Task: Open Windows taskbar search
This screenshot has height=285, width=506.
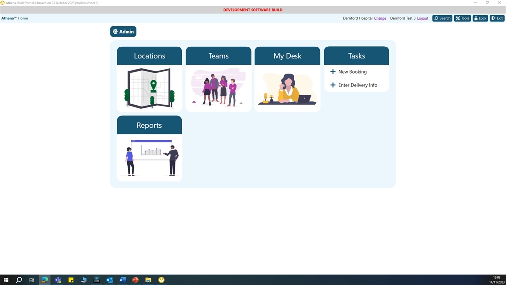Action: 19,280
